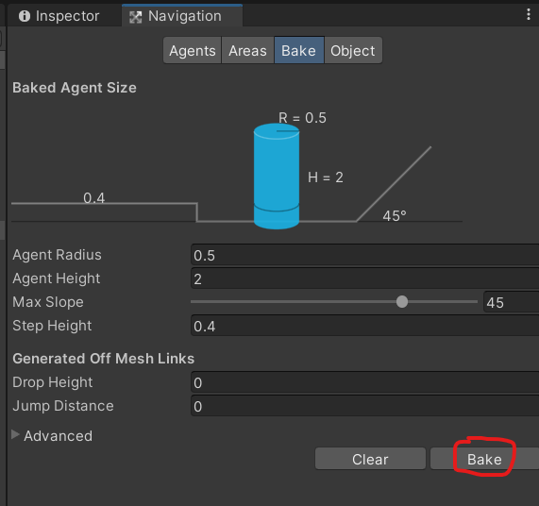Click the Bake button
Viewport: 539px width, 506px height.
(x=484, y=459)
